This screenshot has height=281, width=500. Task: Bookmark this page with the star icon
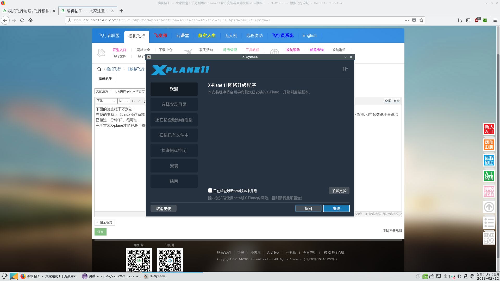[421, 20]
